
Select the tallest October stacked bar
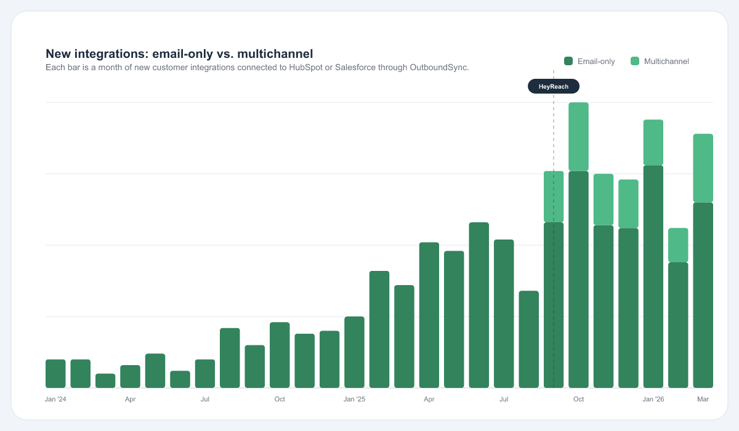(x=578, y=246)
